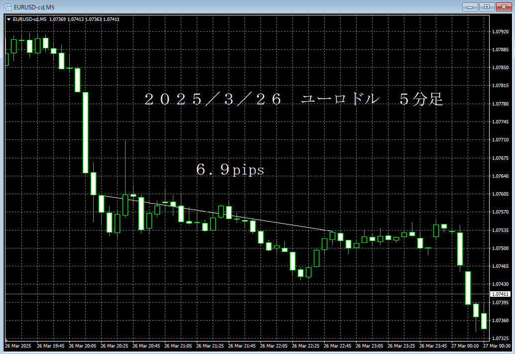515x354 pixels.
Task: Click price scale value 1.07675
Action: coord(500,158)
